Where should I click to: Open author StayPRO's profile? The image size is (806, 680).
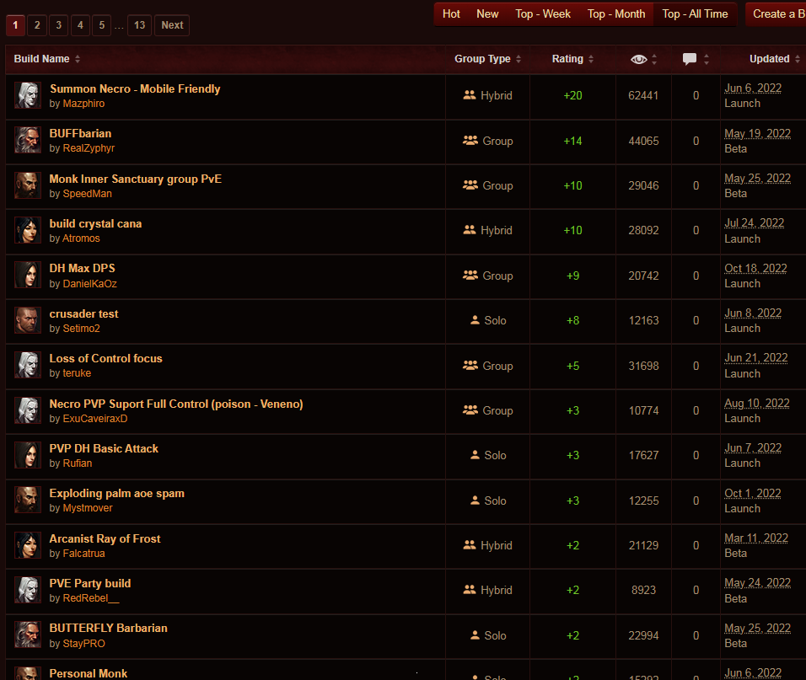tap(83, 644)
